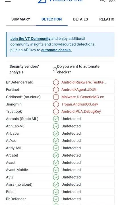This screenshot has width=120, height=205.
Task: Click Acronis green undetected checkmark
Action: [56, 119]
